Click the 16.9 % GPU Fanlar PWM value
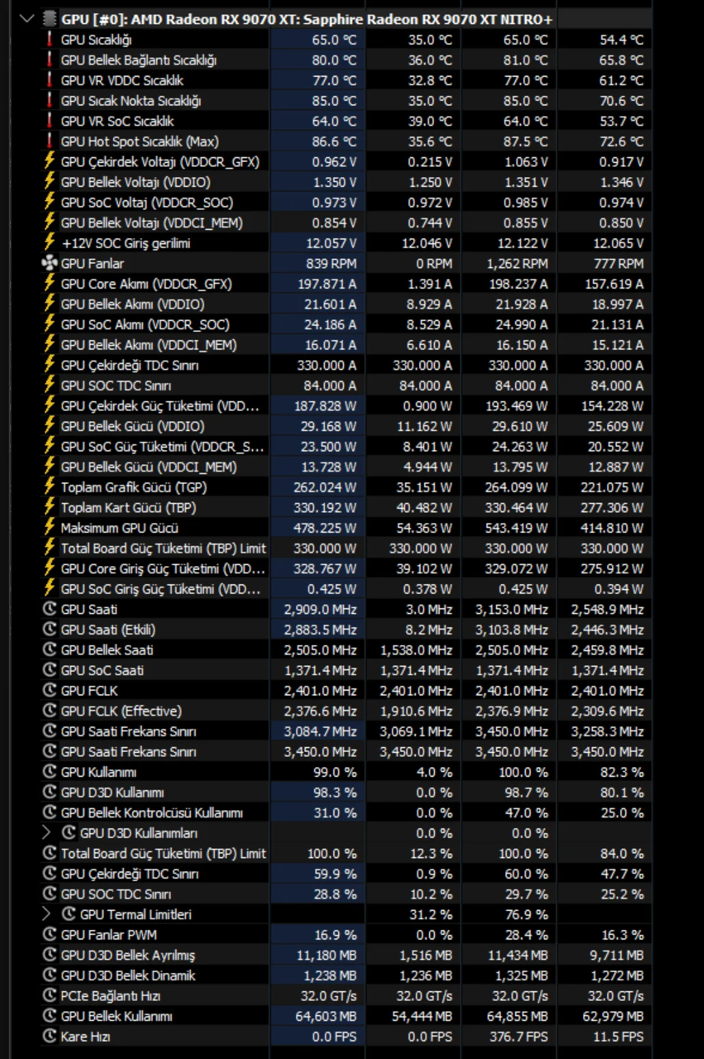704x1059 pixels. point(336,935)
